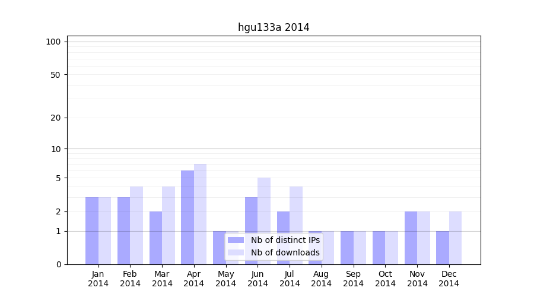Image resolution: width=534 pixels, height=297 pixels.
Task: Click the September distinct IPs bar
Action: point(347,248)
